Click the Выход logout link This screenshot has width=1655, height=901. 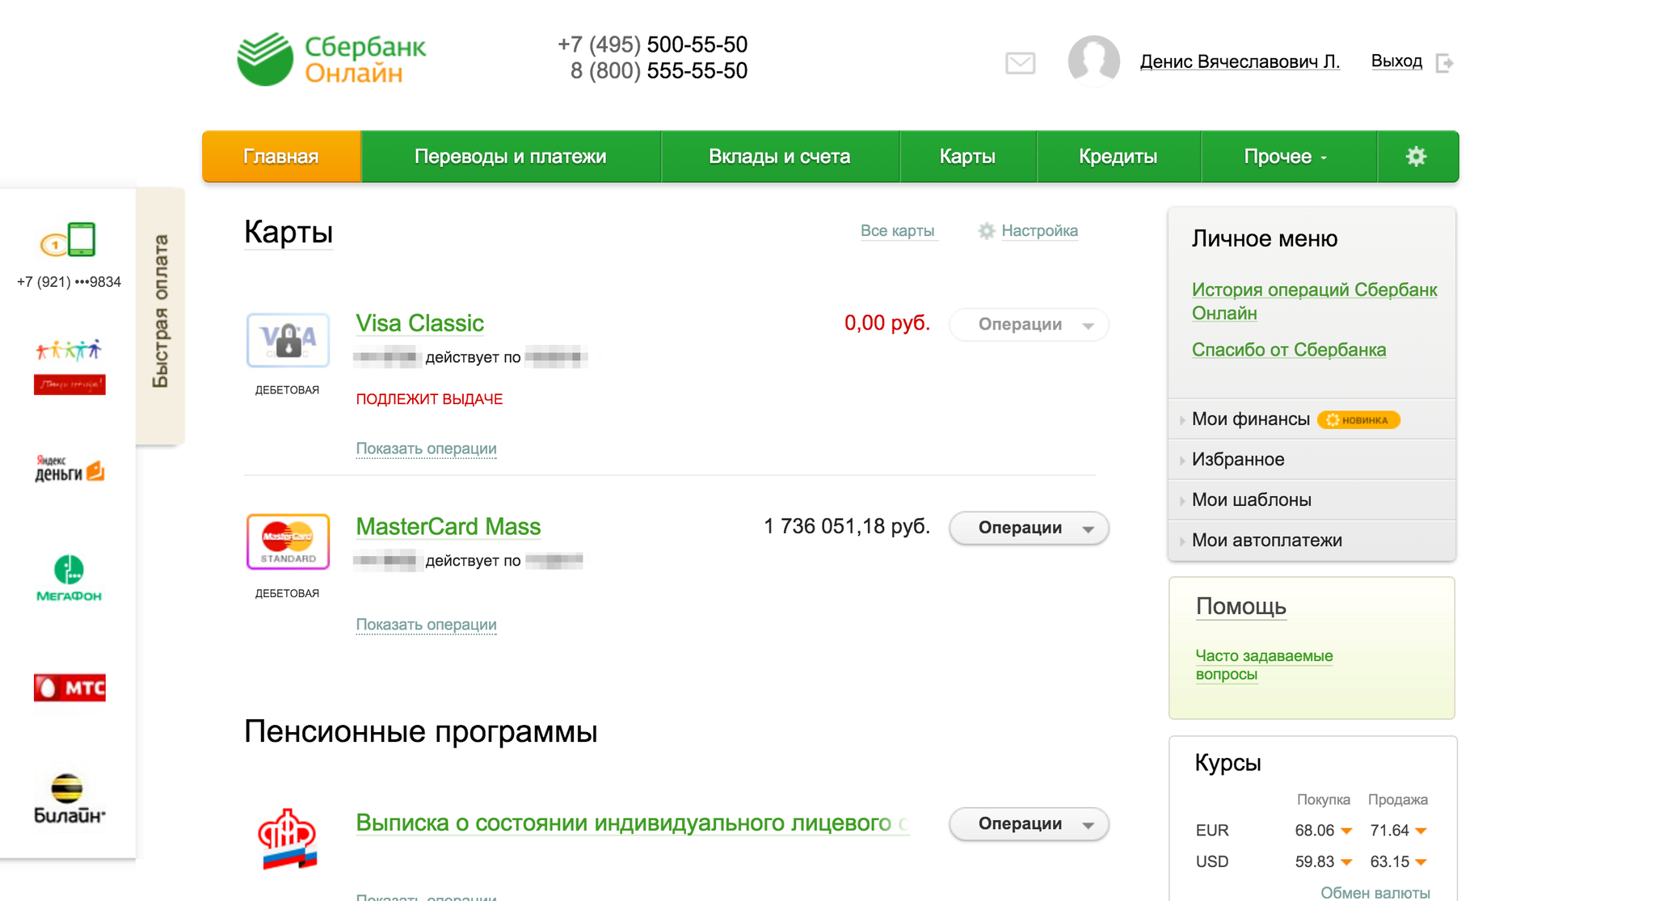(x=1396, y=61)
